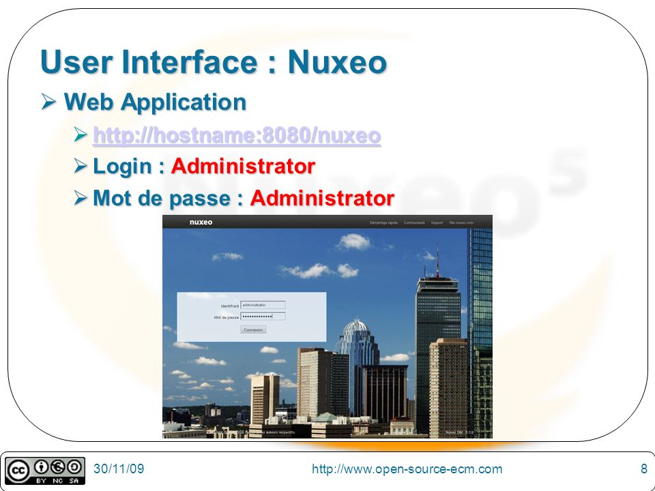Click the Creative Commons license badge
Screen dimensions: 655x491
[x=45, y=471]
